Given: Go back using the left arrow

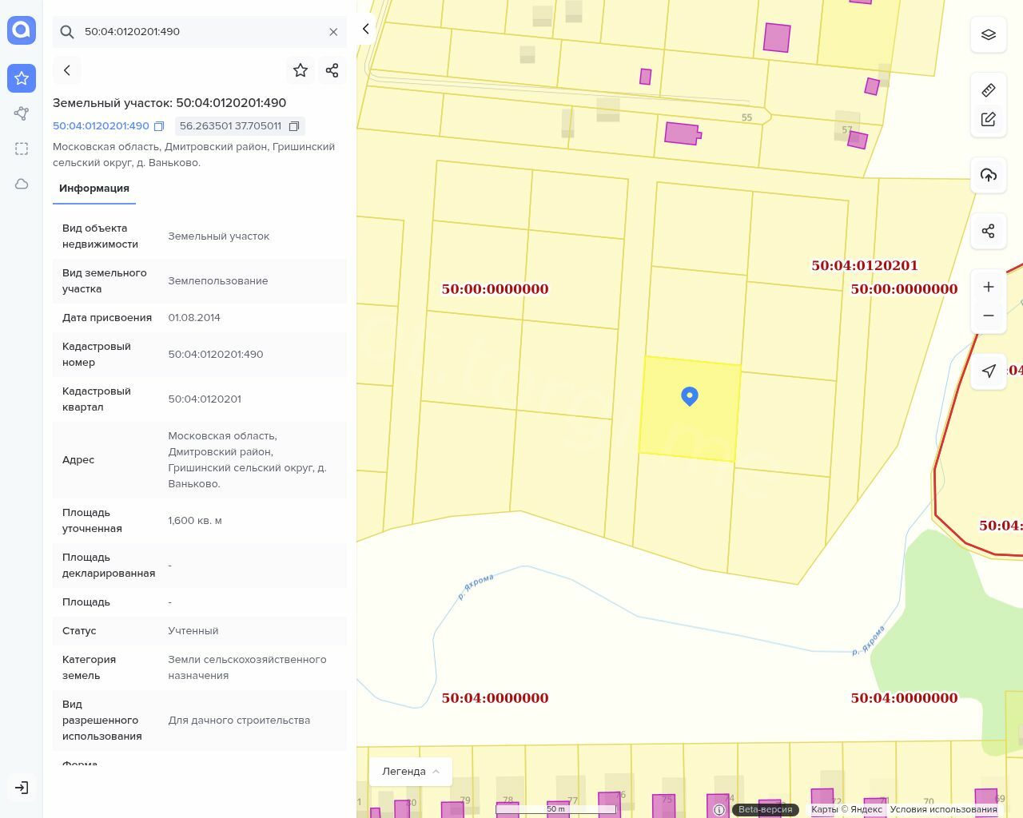Looking at the screenshot, I should pos(67,70).
